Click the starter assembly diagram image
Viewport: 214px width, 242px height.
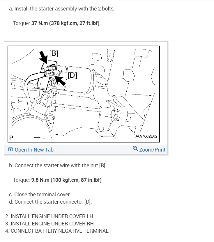[84, 94]
